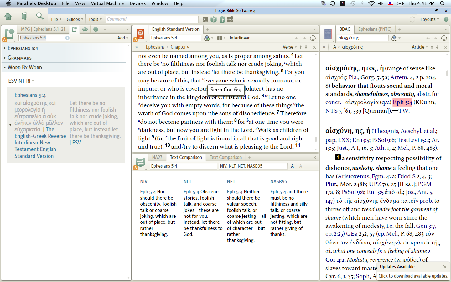Go forward in ESV panel history
This screenshot has width=451, height=282.
pyautogui.click(x=304, y=38)
